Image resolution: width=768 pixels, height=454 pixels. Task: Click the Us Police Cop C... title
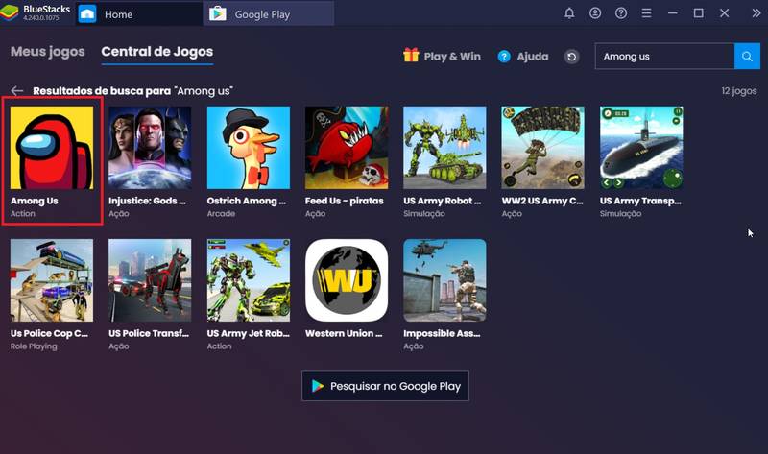[50, 333]
